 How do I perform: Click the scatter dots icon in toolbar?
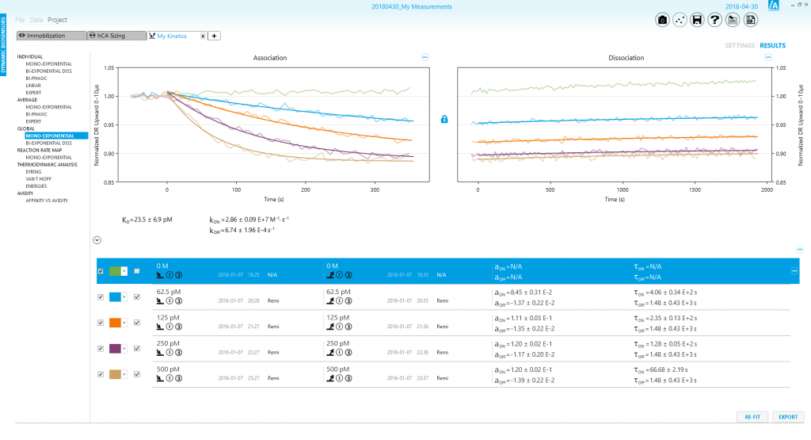tap(680, 20)
